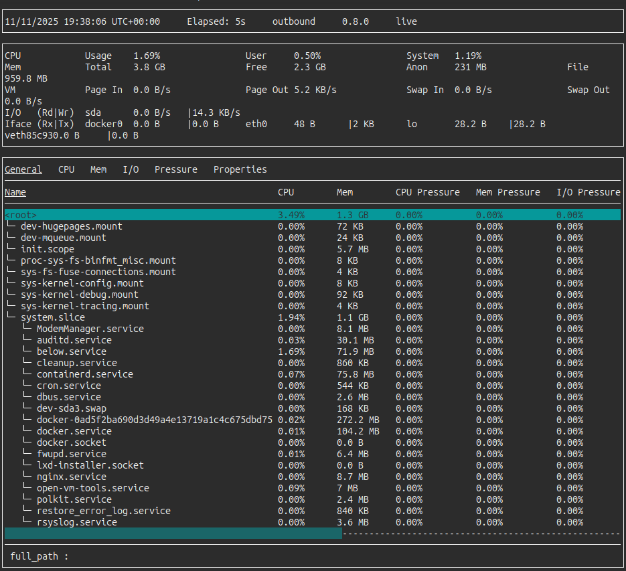Select the dev-hugepages.mount row

click(71, 226)
